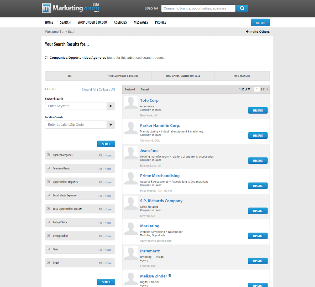Select None for Budget/Price
Screen dimensions: 315x287
(108, 223)
